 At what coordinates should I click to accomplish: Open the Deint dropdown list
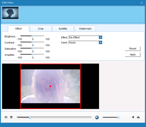coord(101,43)
